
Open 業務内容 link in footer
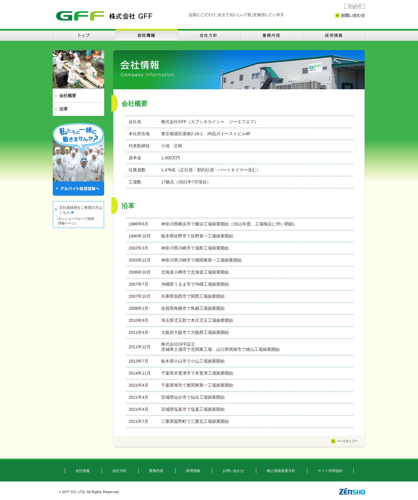point(156,471)
